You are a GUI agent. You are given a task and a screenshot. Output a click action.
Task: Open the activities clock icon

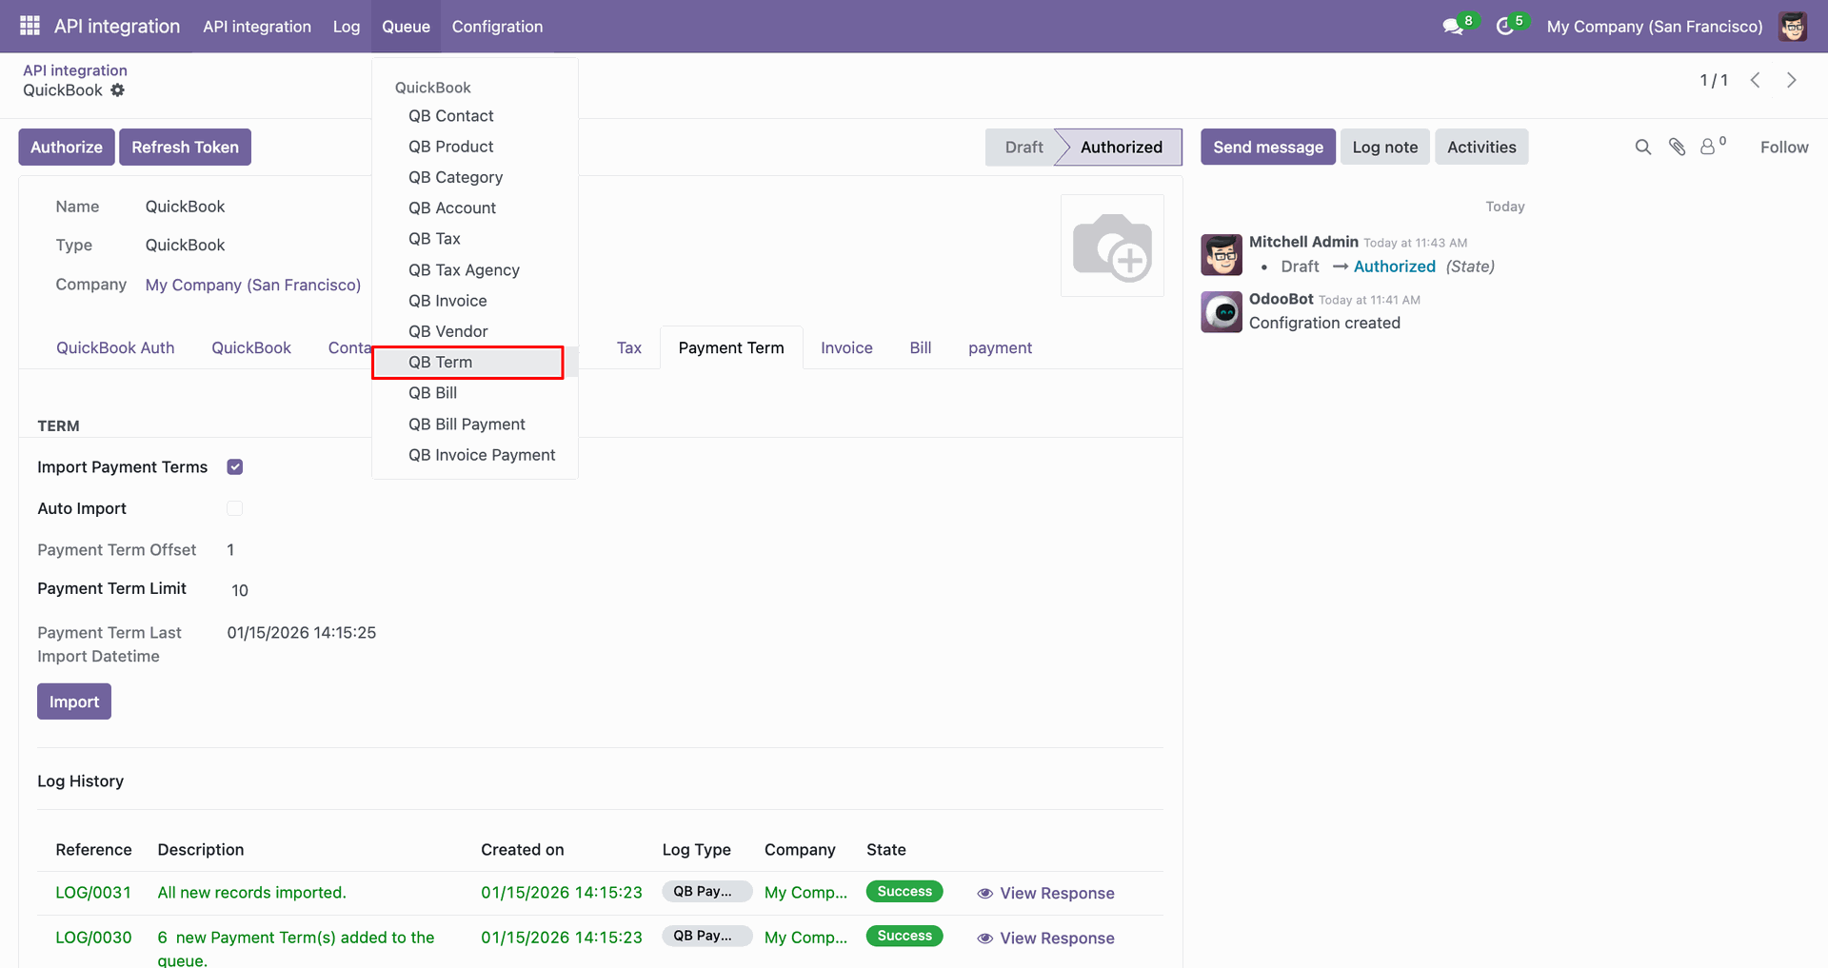tap(1505, 27)
